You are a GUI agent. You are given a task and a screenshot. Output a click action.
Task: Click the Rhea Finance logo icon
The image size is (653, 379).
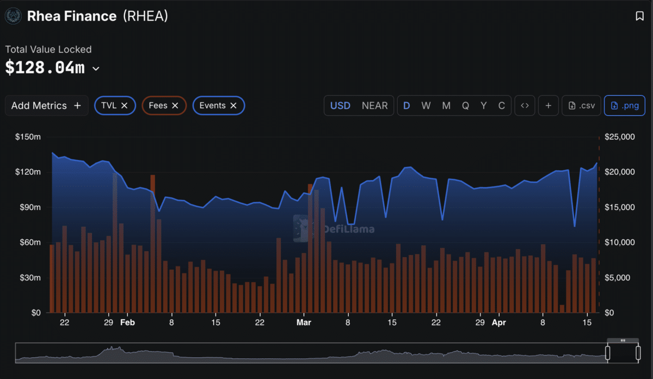13,16
